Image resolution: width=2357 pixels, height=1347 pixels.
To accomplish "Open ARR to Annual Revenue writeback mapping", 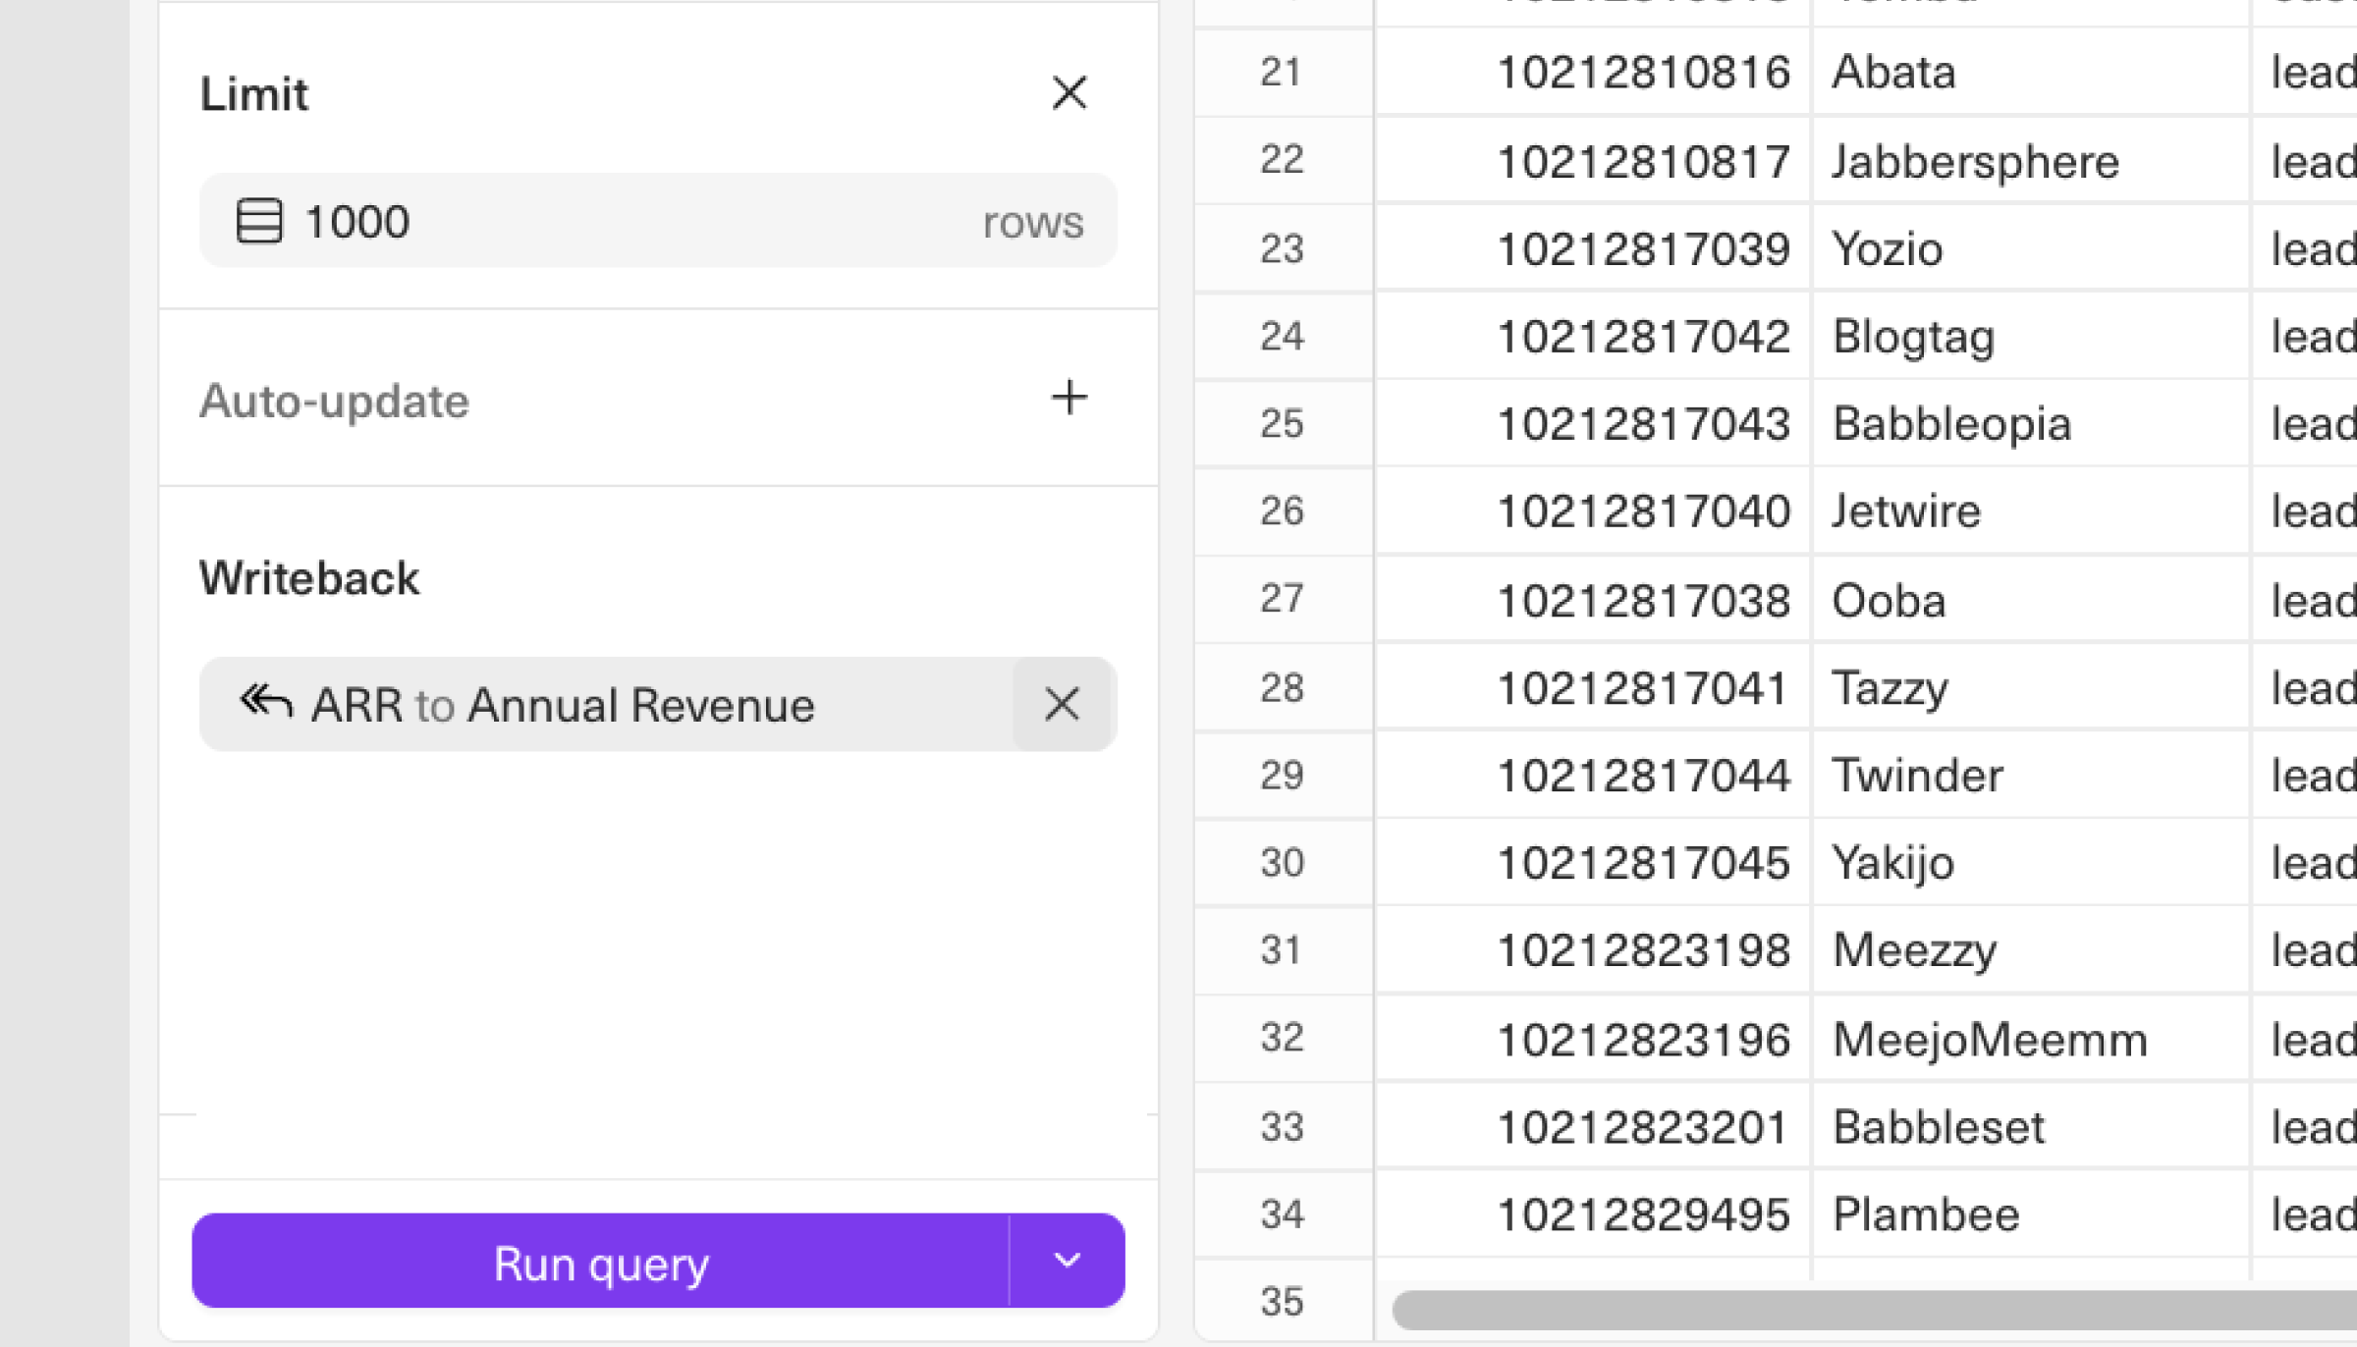I will [x=562, y=705].
